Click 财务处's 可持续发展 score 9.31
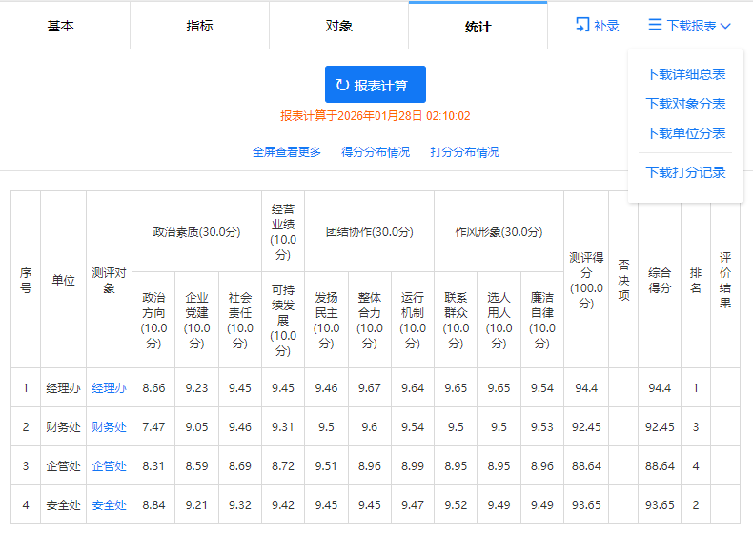Image resolution: width=753 pixels, height=533 pixels. (283, 427)
